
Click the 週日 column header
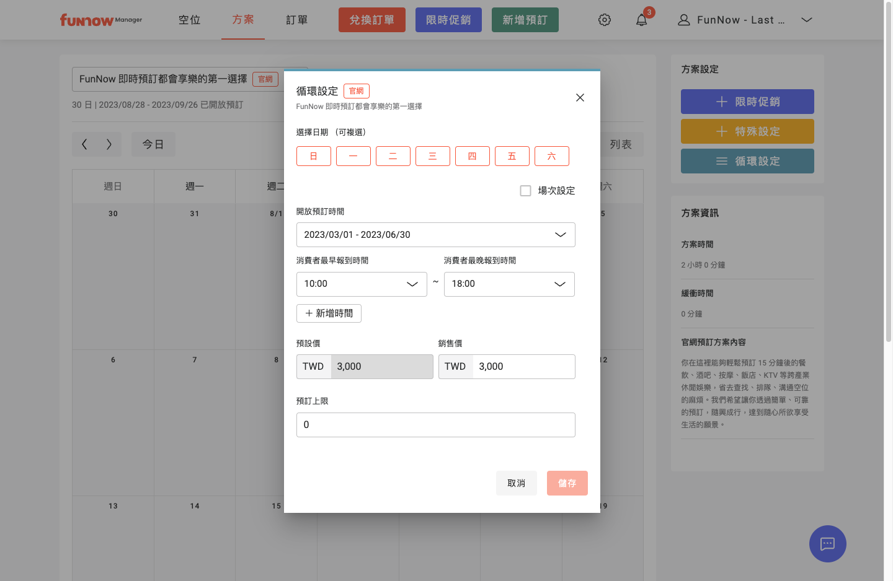(x=113, y=186)
